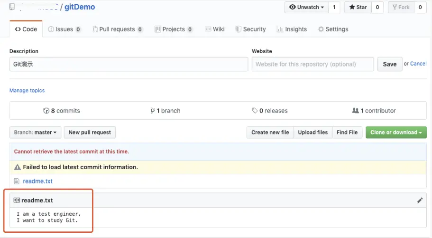The image size is (432, 238).
Task: Click the file icon next to readme.txt
Action: tap(17, 181)
